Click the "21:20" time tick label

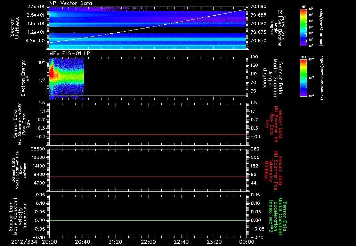click(x=115, y=242)
